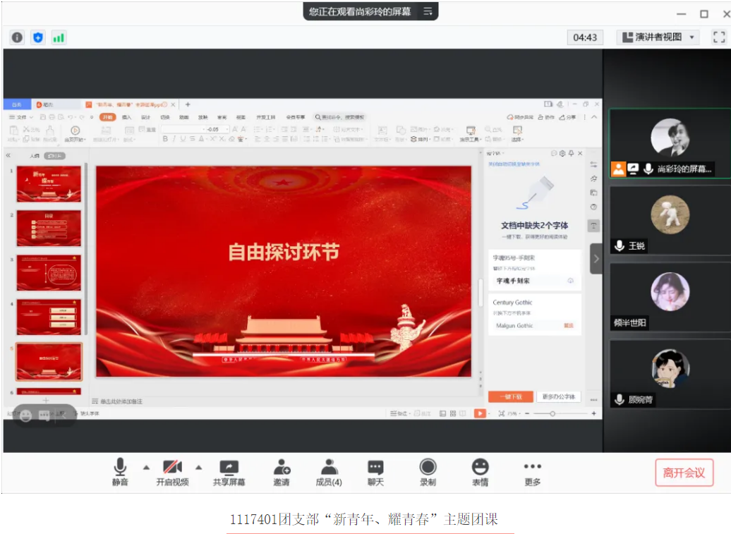The image size is (731, 534).
Task: Expand the video options arrow beside 开启视频
Action: (x=198, y=467)
